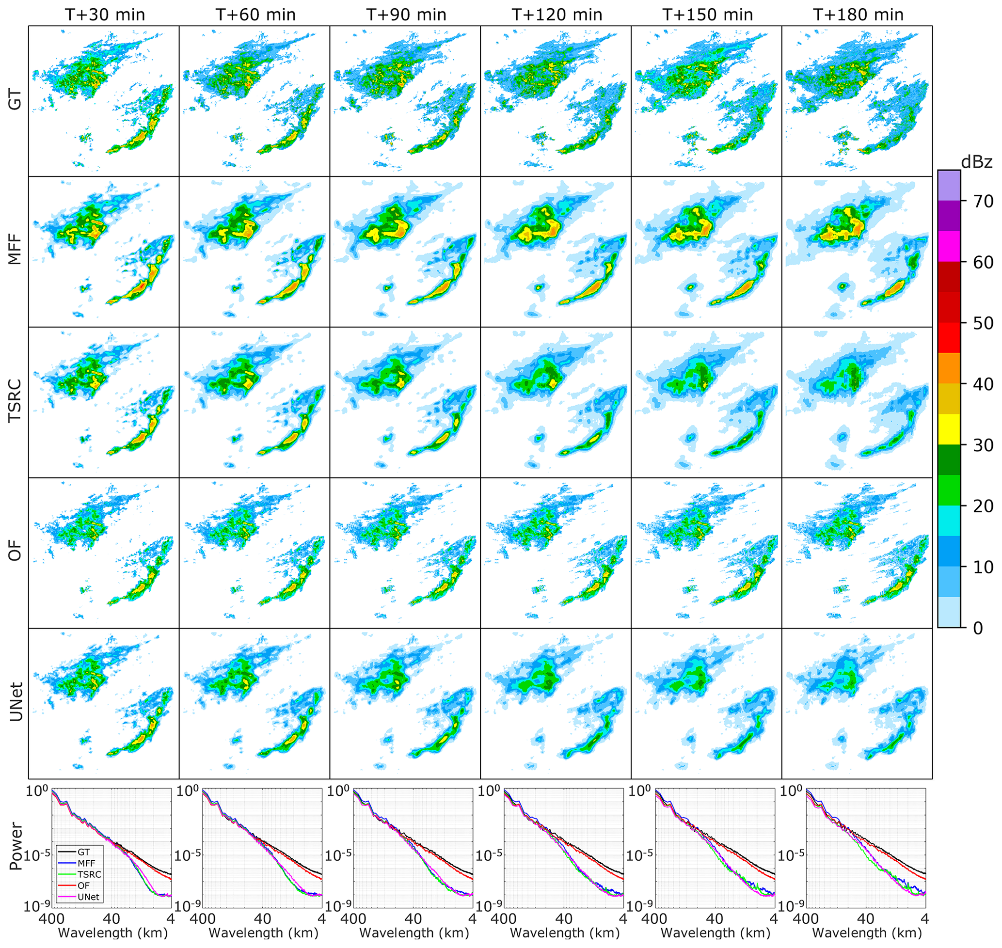Click the UNet row label
Screen dimensions: 1002x948
(16, 702)
